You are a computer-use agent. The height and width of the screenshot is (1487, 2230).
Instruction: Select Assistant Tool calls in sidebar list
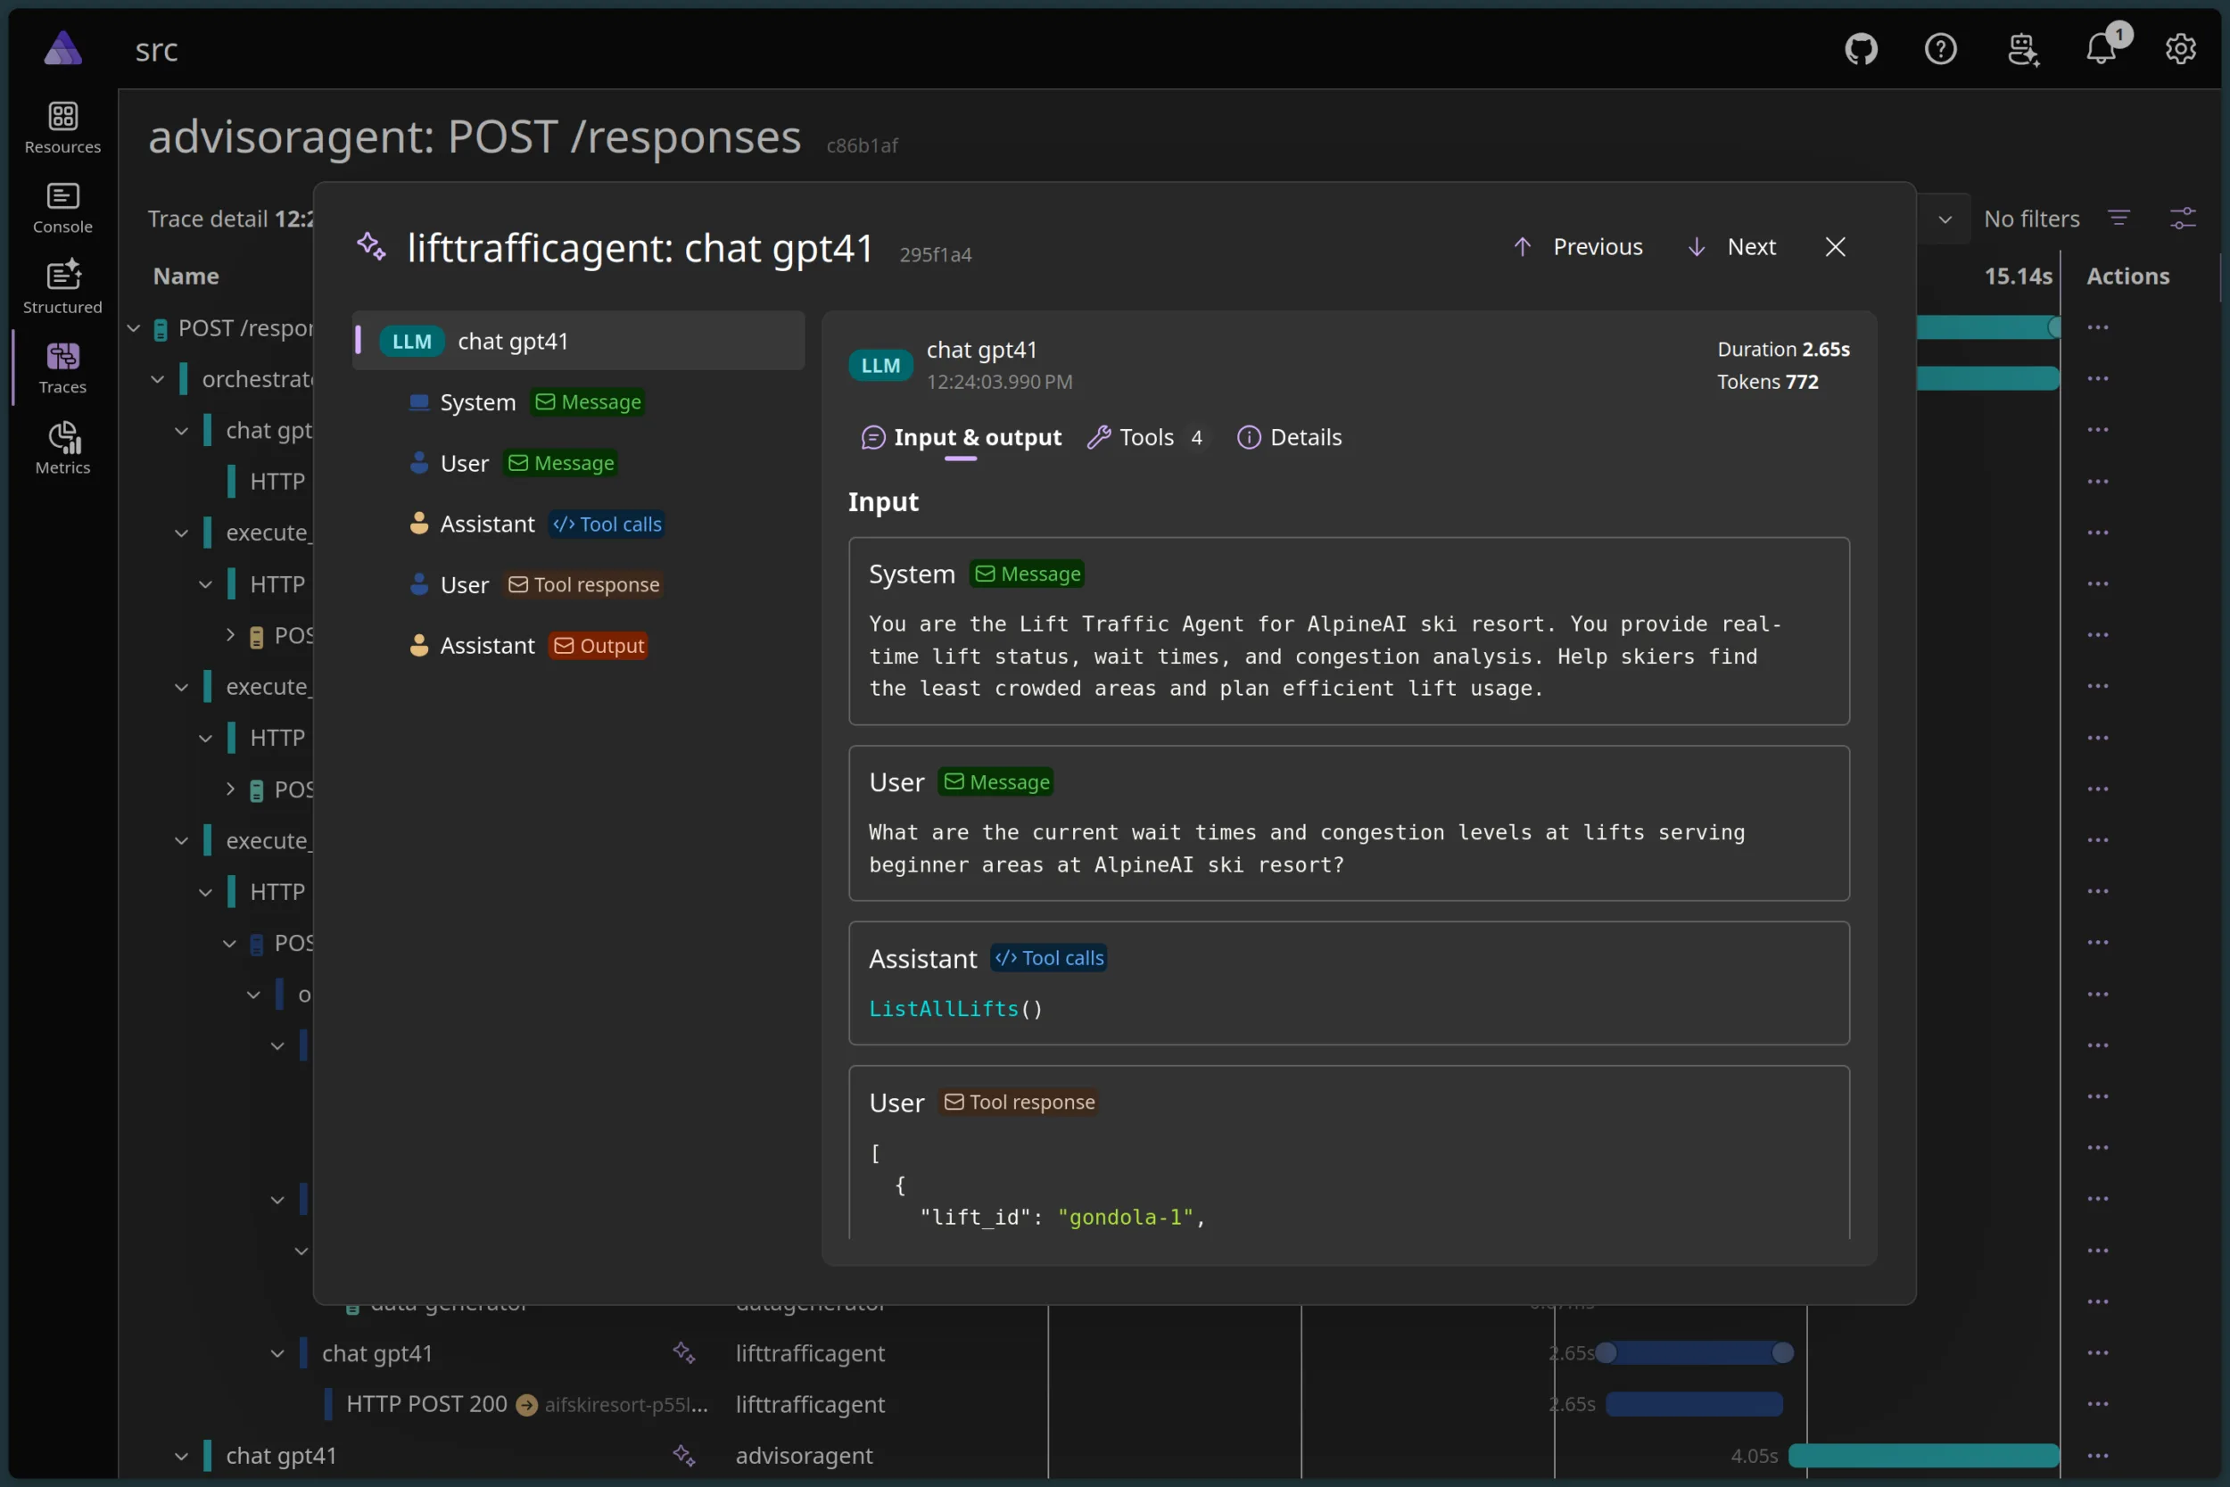pyautogui.click(x=537, y=524)
